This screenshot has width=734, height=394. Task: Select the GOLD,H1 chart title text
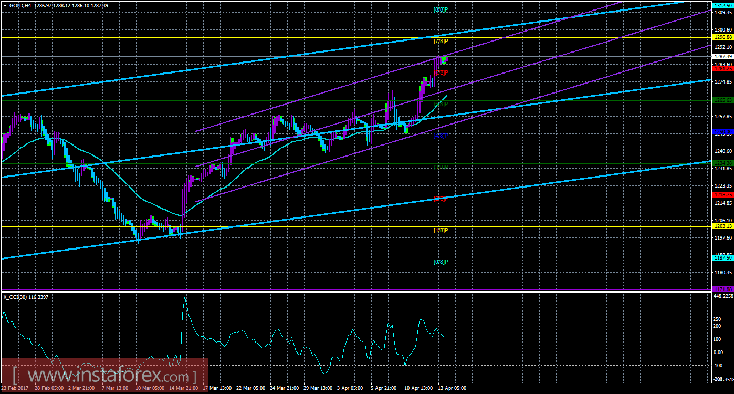(x=21, y=5)
